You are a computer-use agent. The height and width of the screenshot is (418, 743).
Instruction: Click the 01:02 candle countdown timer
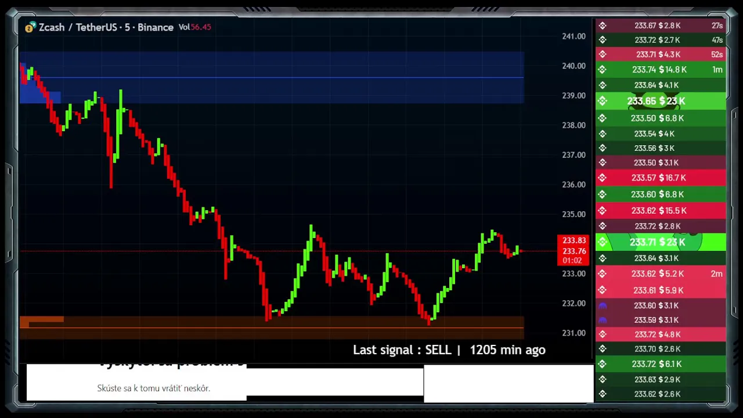(x=574, y=261)
